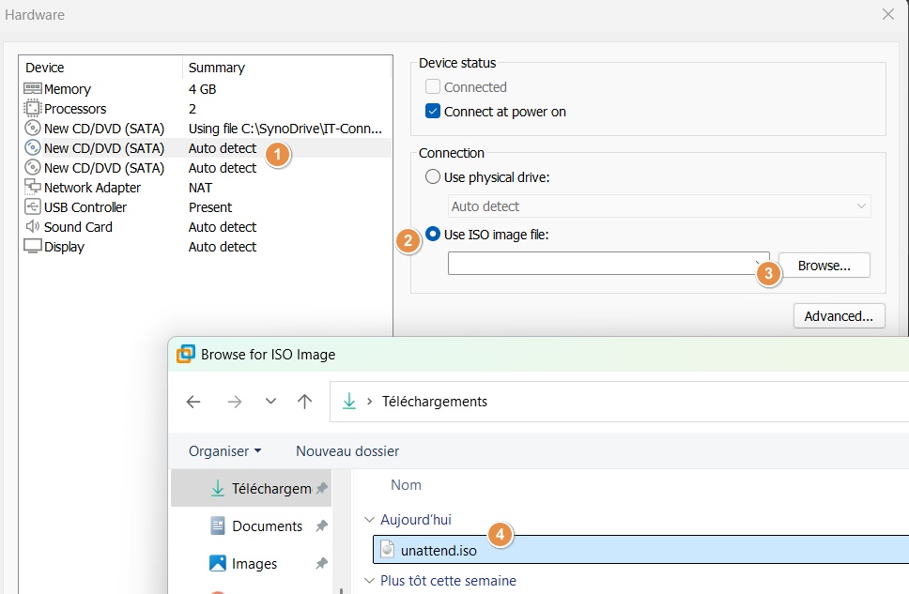Select the Use ISO image file radio button
The image size is (909, 594).
(x=432, y=235)
